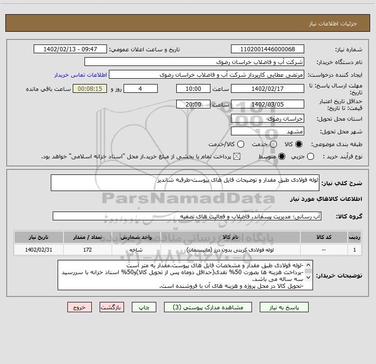This screenshot has width=376, height=364.
Task: Click the خروج exit button
Action: 80,307
